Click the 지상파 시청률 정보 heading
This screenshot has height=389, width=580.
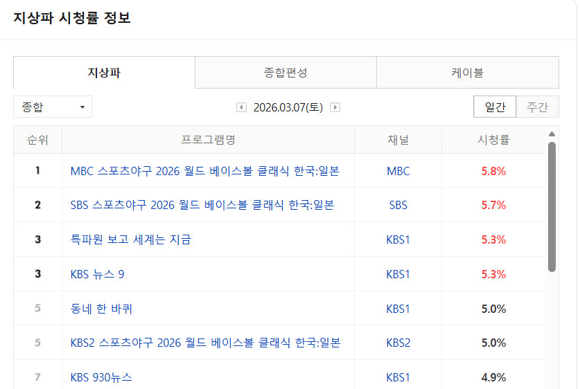(x=72, y=18)
